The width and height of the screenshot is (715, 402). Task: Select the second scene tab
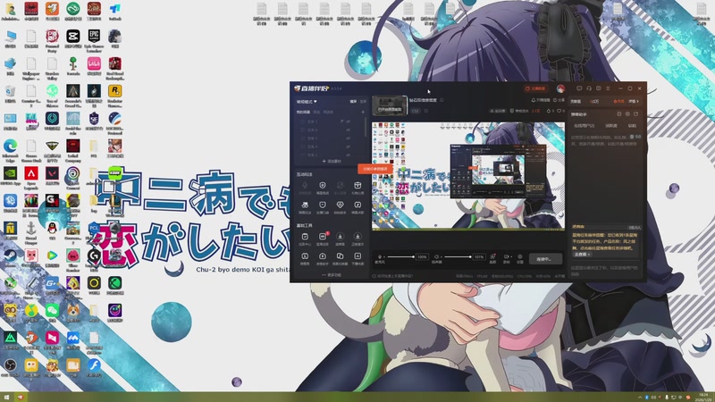(x=316, y=113)
